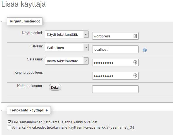Click the Salasana: label
173x135 pixels.
click(x=35, y=59)
